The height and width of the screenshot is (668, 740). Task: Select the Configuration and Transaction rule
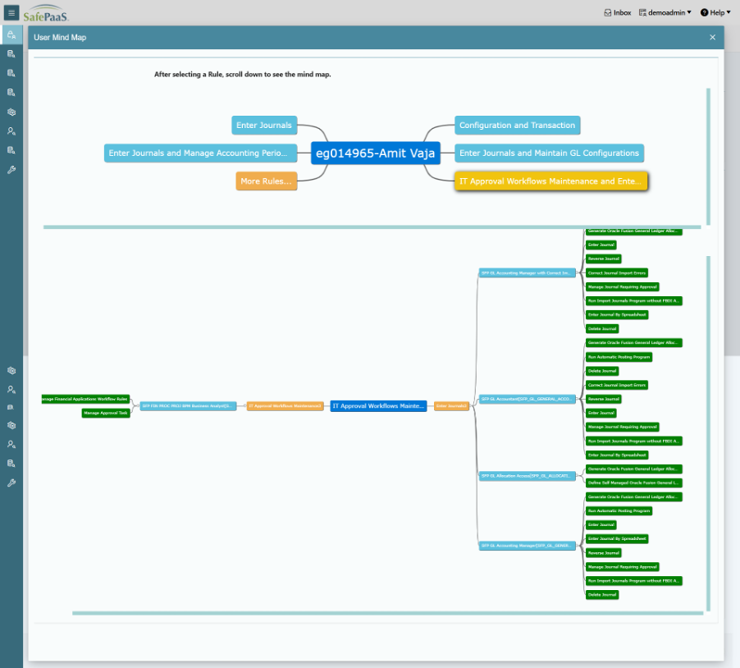click(x=517, y=126)
